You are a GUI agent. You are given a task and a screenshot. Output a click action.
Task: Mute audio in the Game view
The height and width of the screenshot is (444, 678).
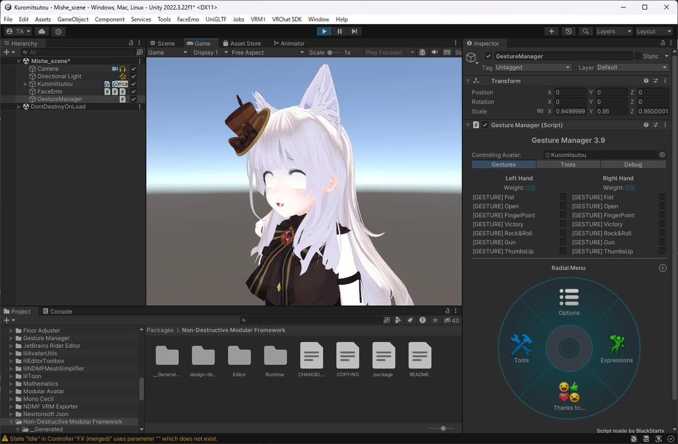[434, 52]
